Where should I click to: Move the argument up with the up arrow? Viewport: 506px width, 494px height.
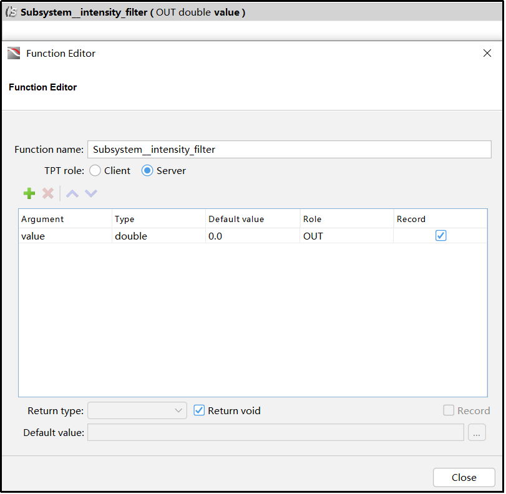tap(72, 193)
